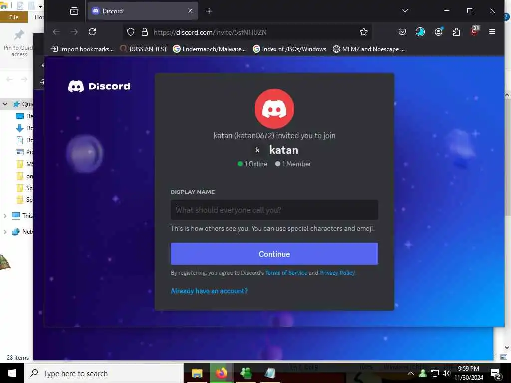511x383 pixels.
Task: Reload the Discord invite page
Action: tap(92, 32)
